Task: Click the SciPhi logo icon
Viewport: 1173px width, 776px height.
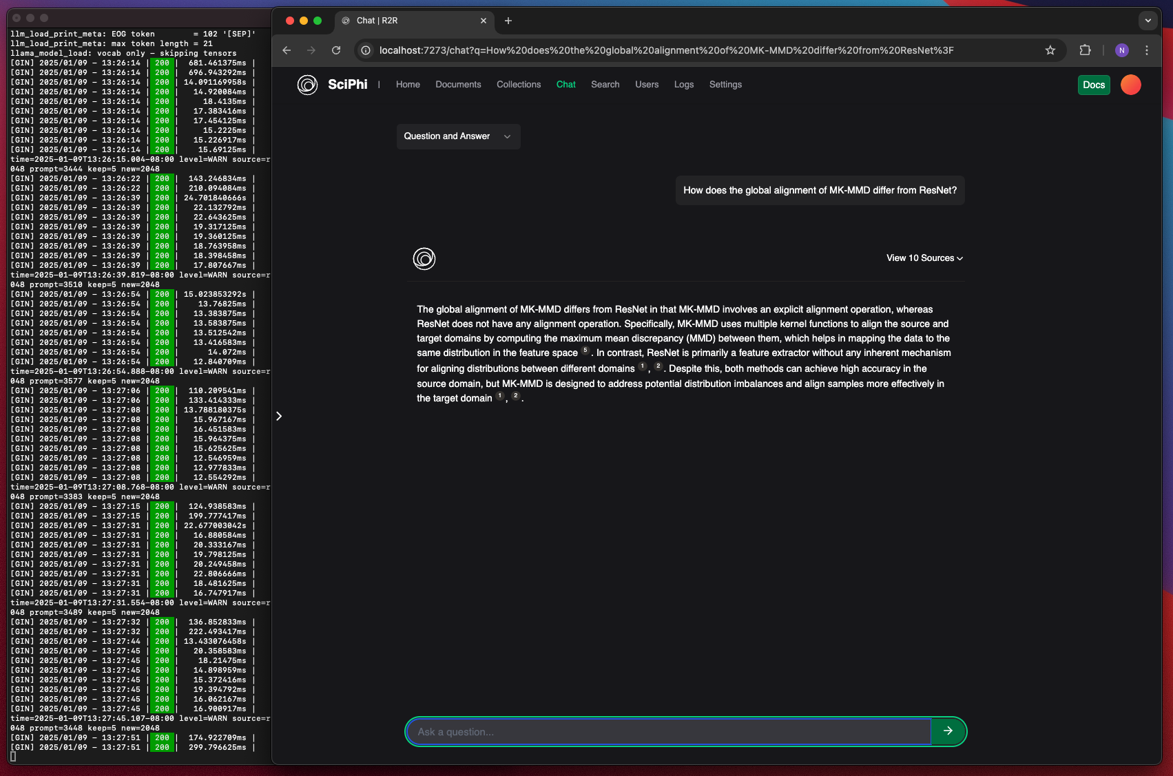Action: (307, 85)
